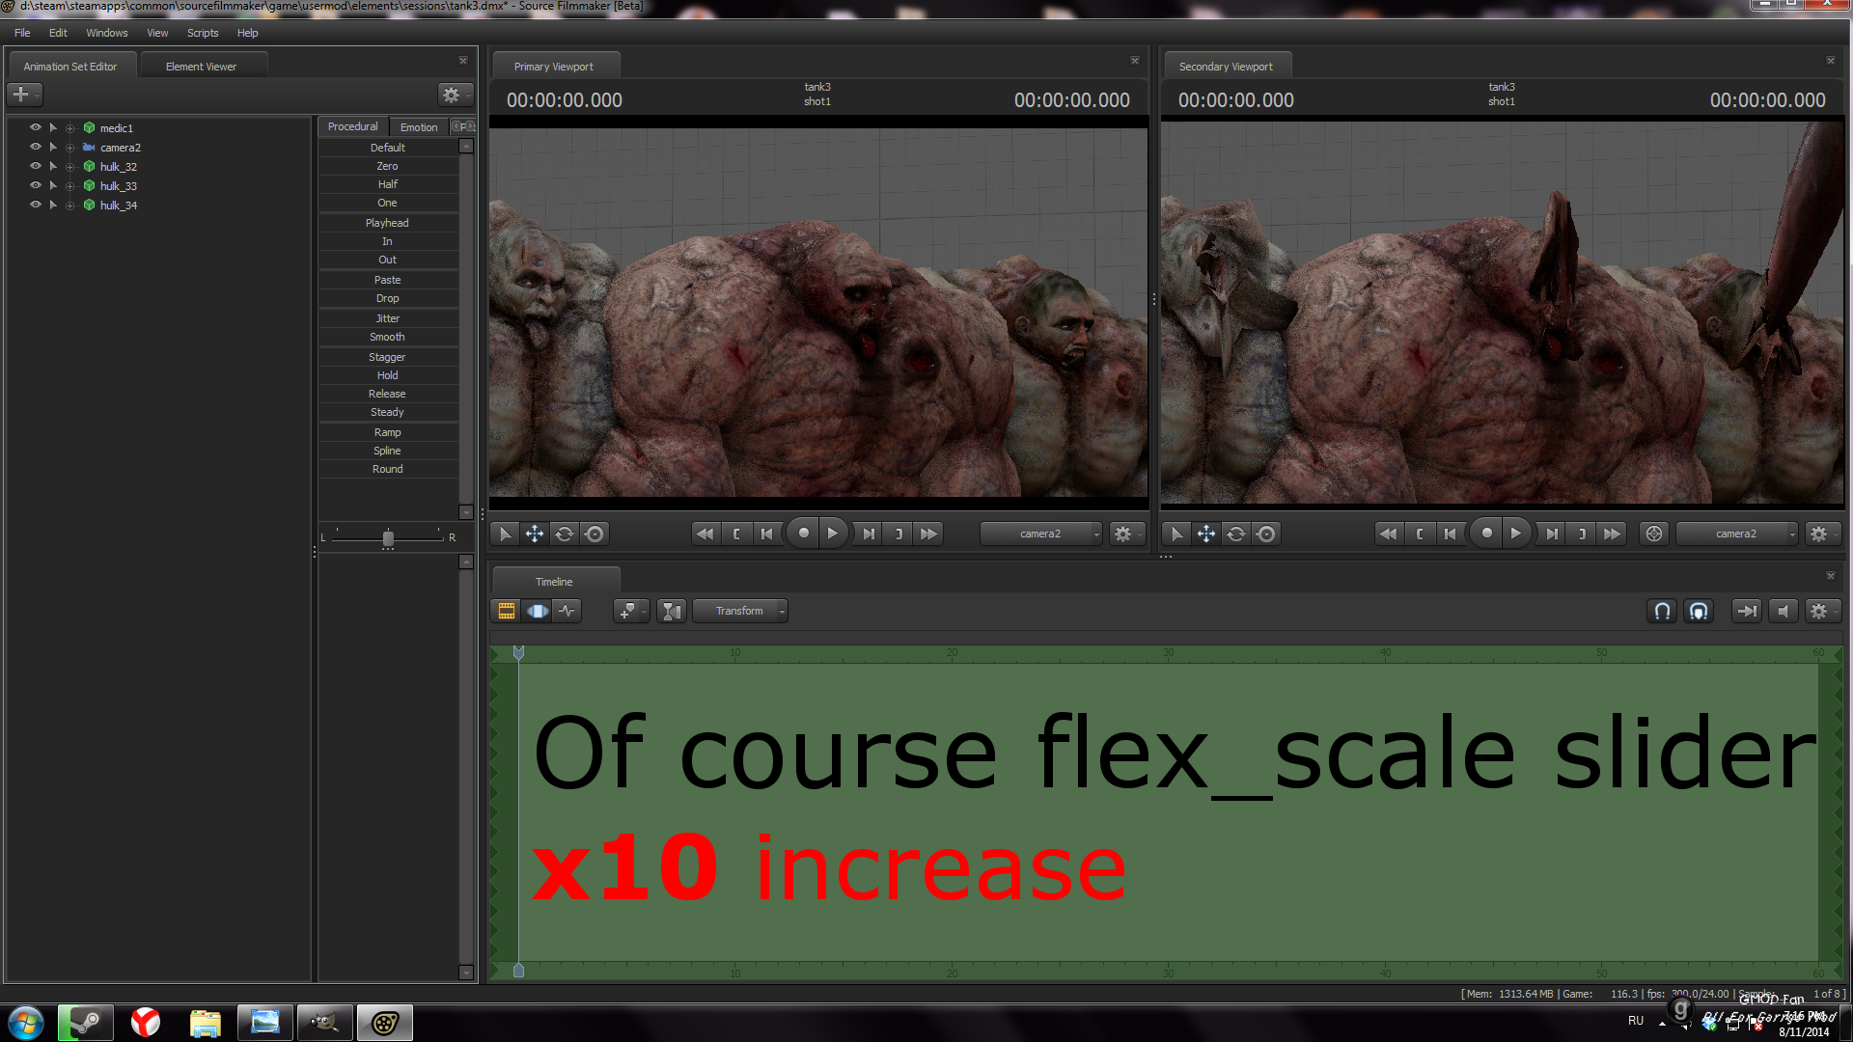Click record button in primary viewport
The width and height of the screenshot is (1853, 1042).
pyautogui.click(x=803, y=533)
